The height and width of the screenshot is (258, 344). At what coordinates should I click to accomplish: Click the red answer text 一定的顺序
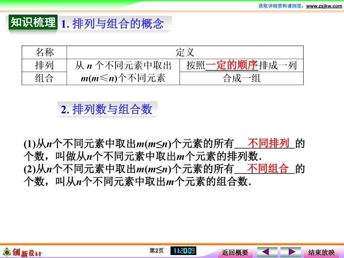232,65
